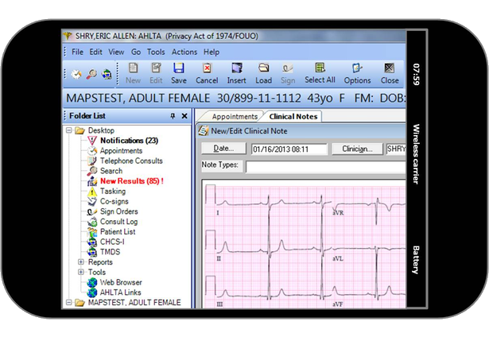Click the Note Types input field

coord(325,167)
